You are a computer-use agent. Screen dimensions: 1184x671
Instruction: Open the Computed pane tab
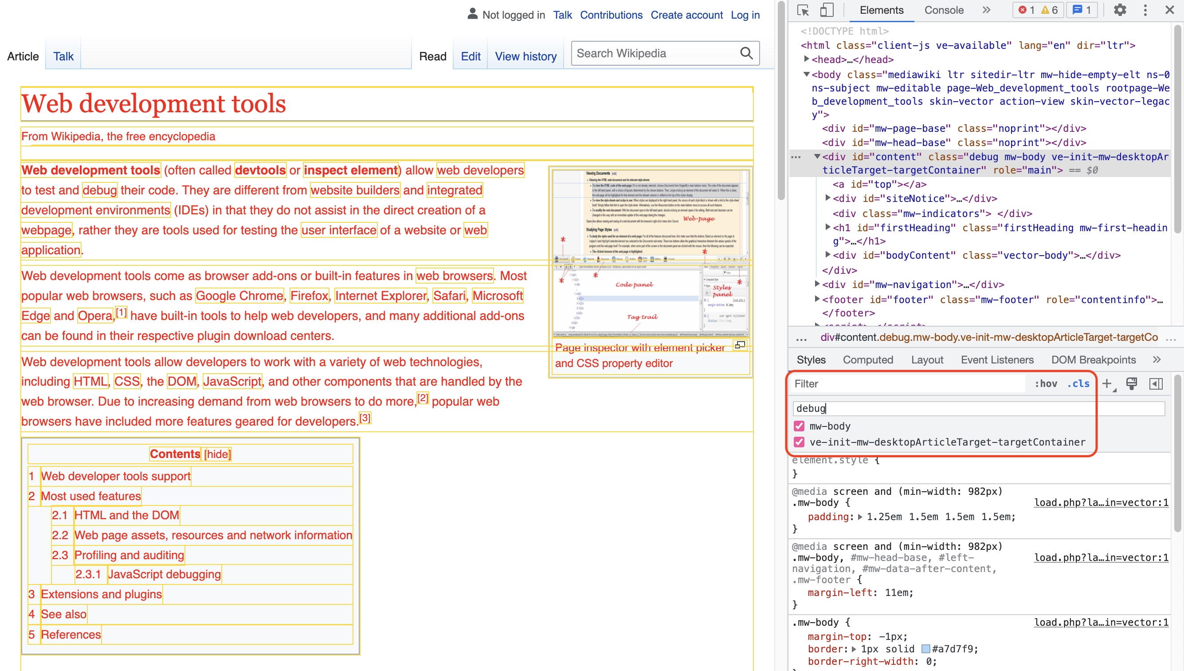pos(868,359)
